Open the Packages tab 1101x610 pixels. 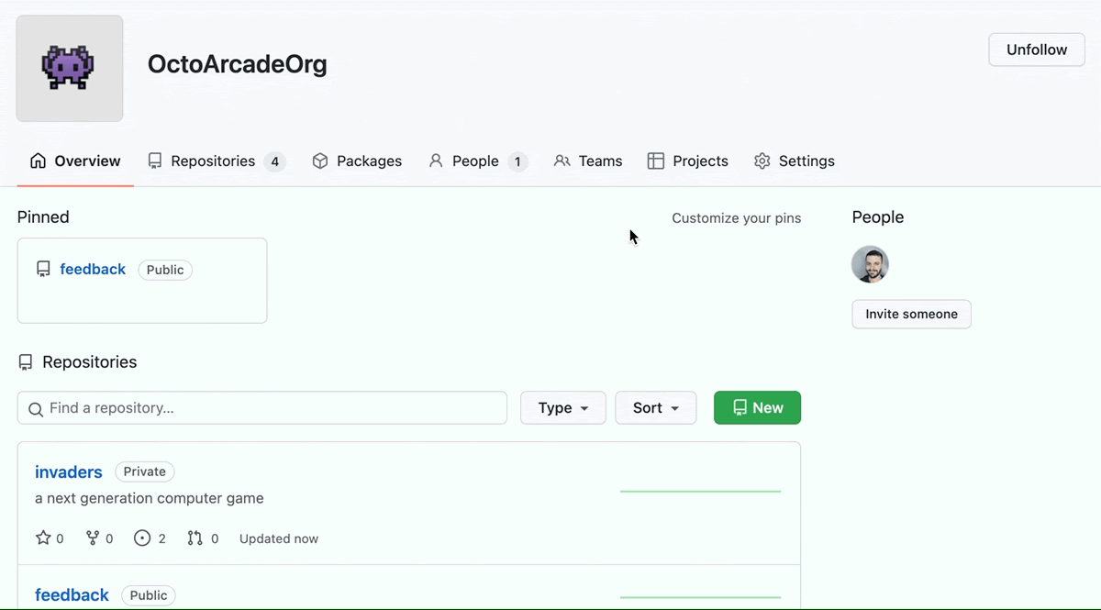coord(357,161)
